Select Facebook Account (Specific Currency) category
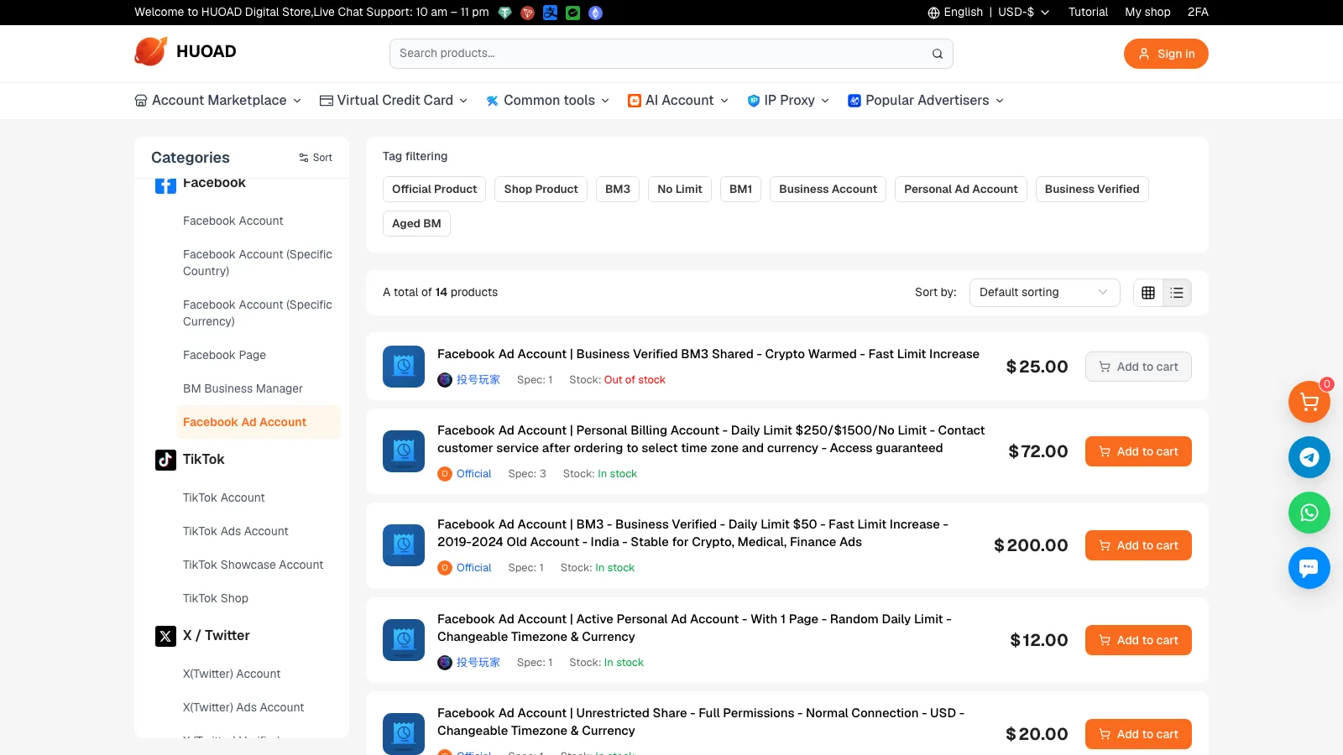1343x755 pixels. [258, 314]
